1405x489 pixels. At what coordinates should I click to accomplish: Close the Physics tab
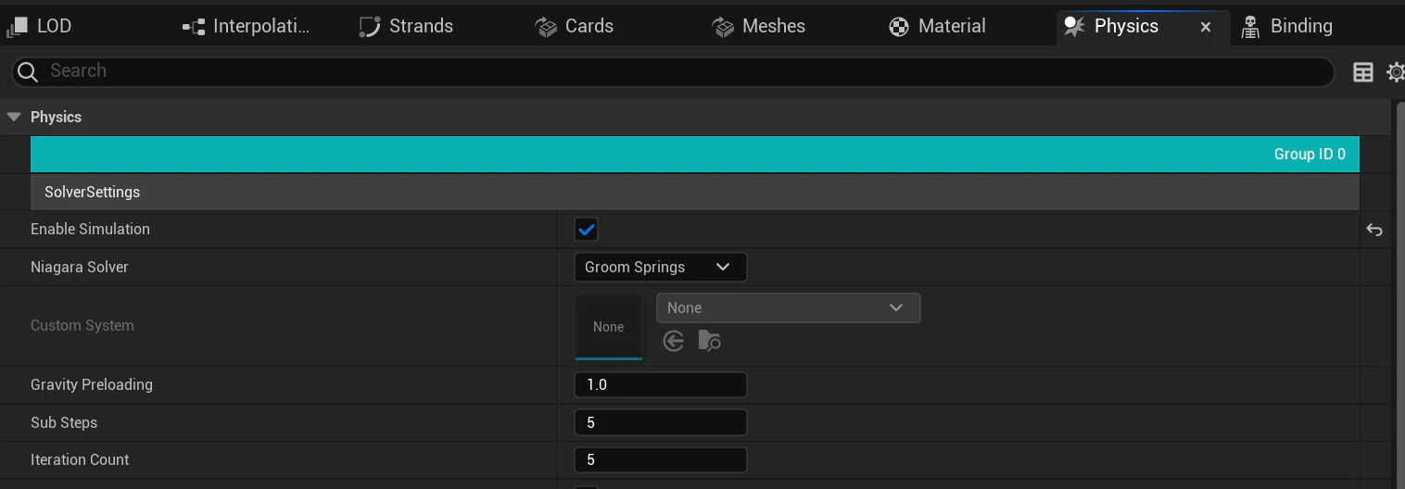pos(1206,27)
